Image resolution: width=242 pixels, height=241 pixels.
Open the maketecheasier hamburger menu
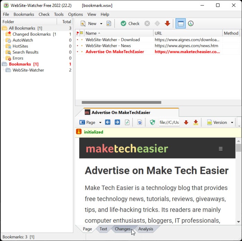(x=221, y=149)
